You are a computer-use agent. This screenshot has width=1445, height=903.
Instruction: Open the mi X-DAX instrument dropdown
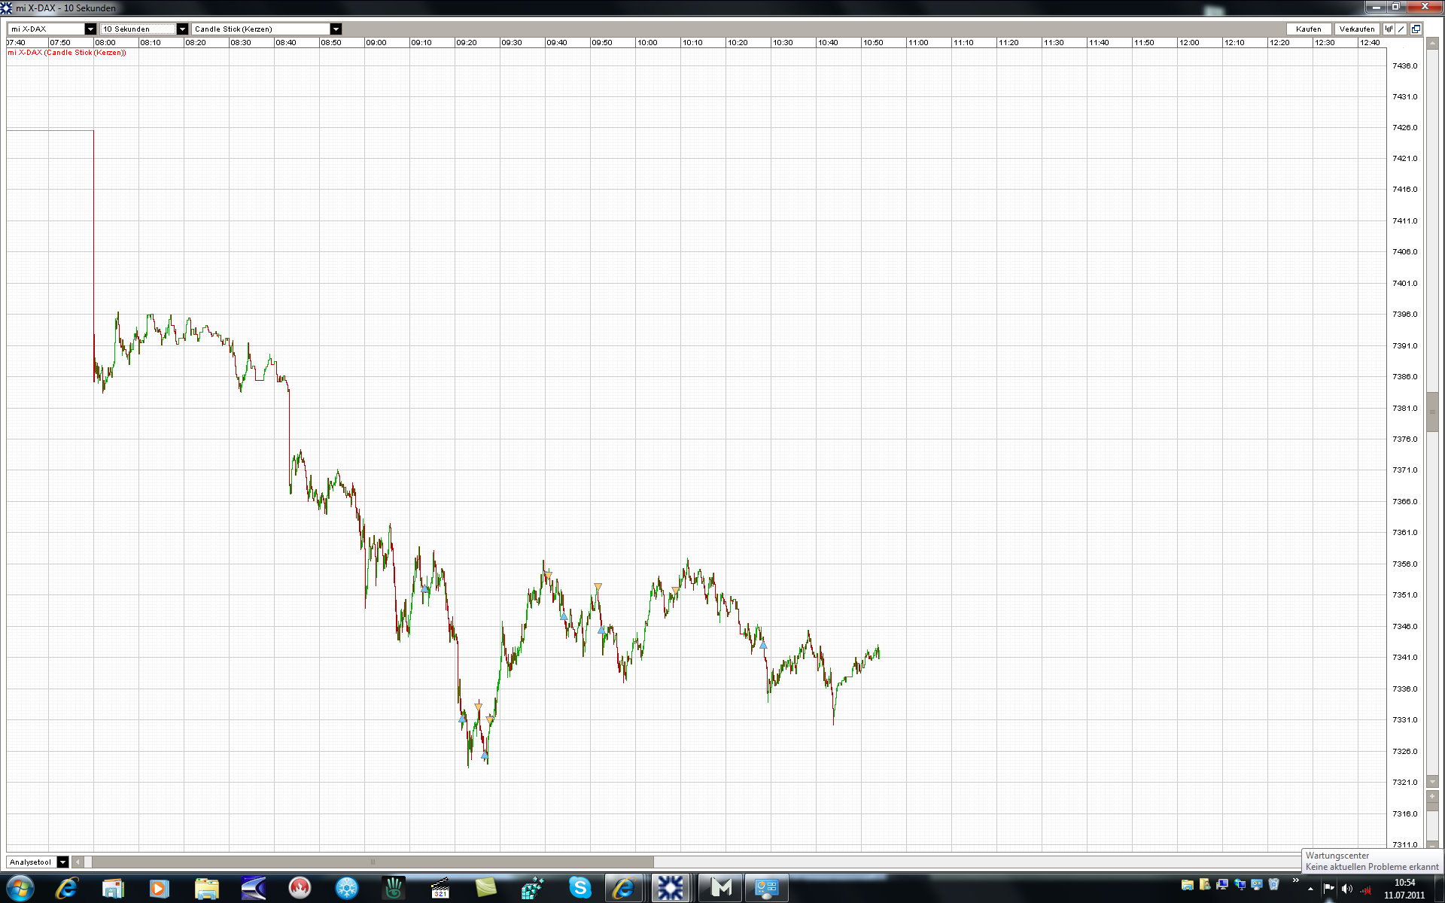pyautogui.click(x=90, y=29)
